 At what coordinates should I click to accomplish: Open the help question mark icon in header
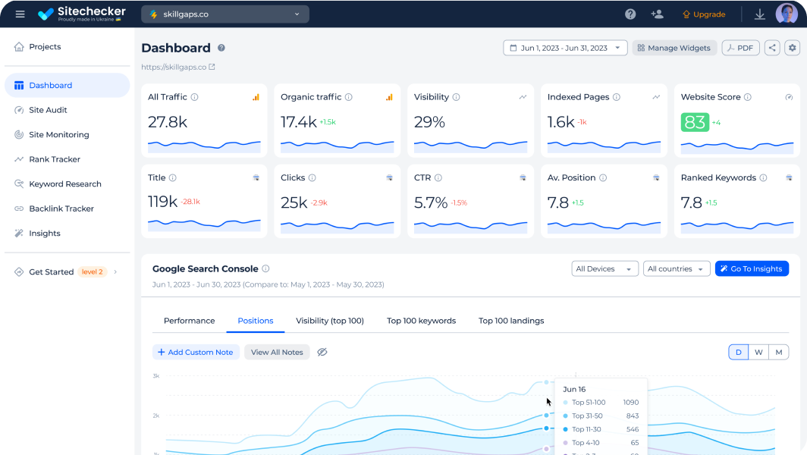(x=630, y=14)
